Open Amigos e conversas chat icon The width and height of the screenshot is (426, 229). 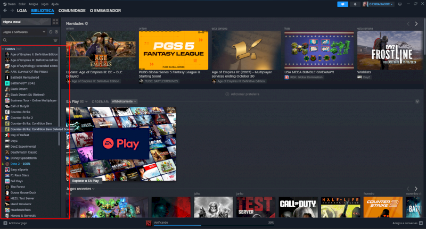[x=421, y=223]
